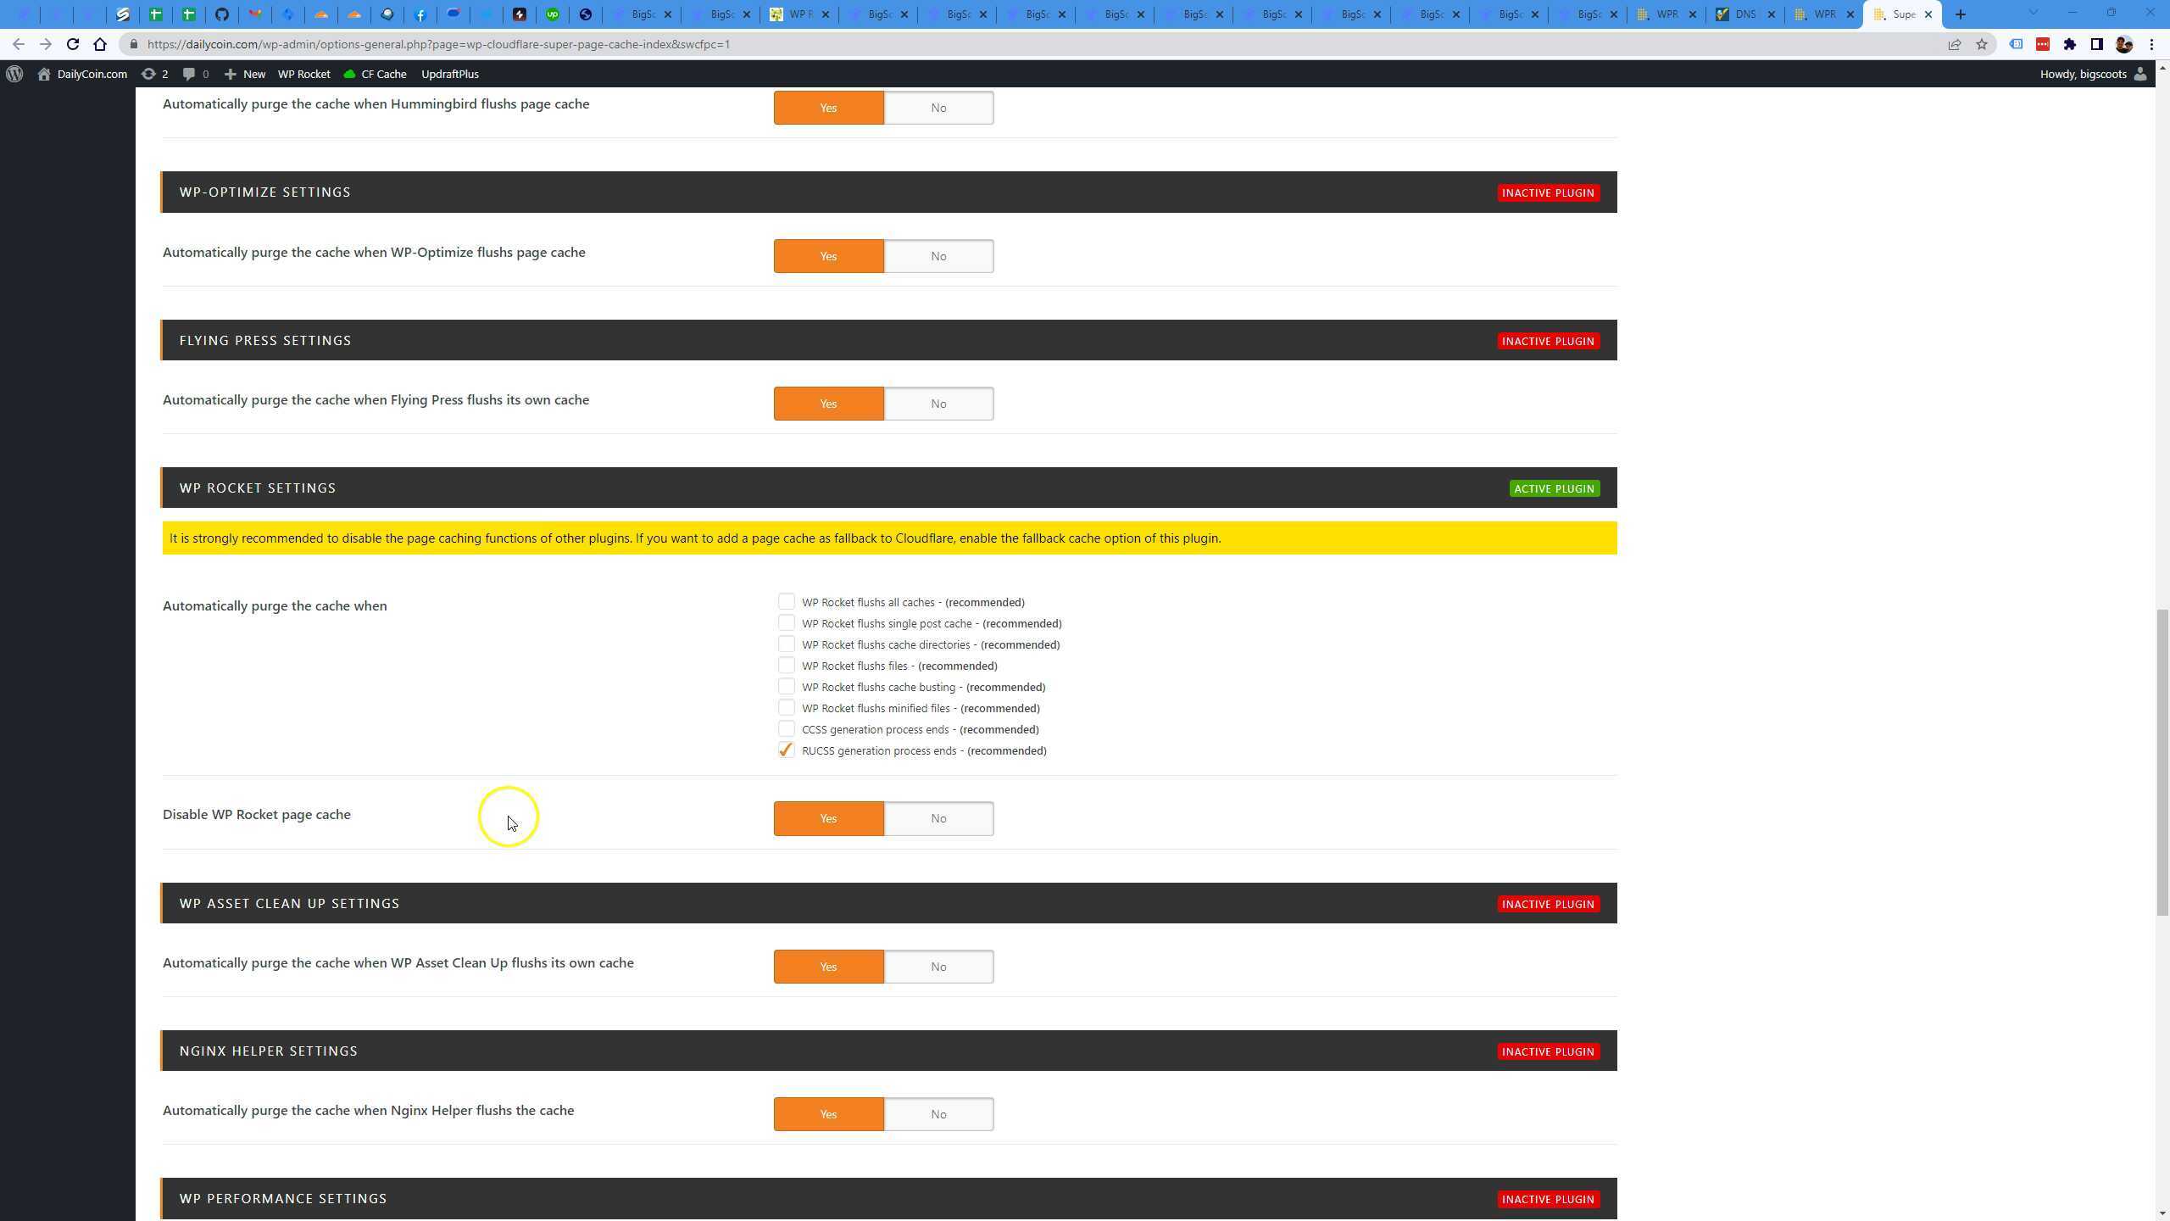The image size is (2170, 1221).
Task: Switch to the DNS browser tab
Action: [1744, 14]
